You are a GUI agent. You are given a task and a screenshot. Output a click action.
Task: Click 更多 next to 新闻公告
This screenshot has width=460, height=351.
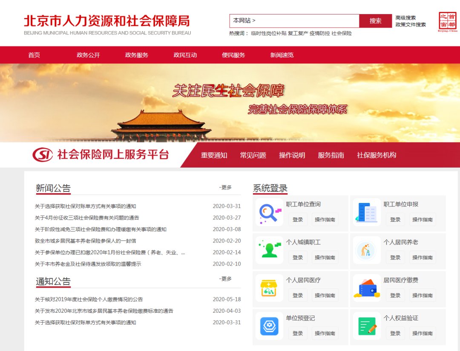click(x=225, y=188)
